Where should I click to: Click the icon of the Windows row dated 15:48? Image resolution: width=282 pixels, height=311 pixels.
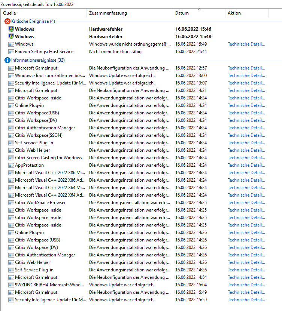point(11,37)
